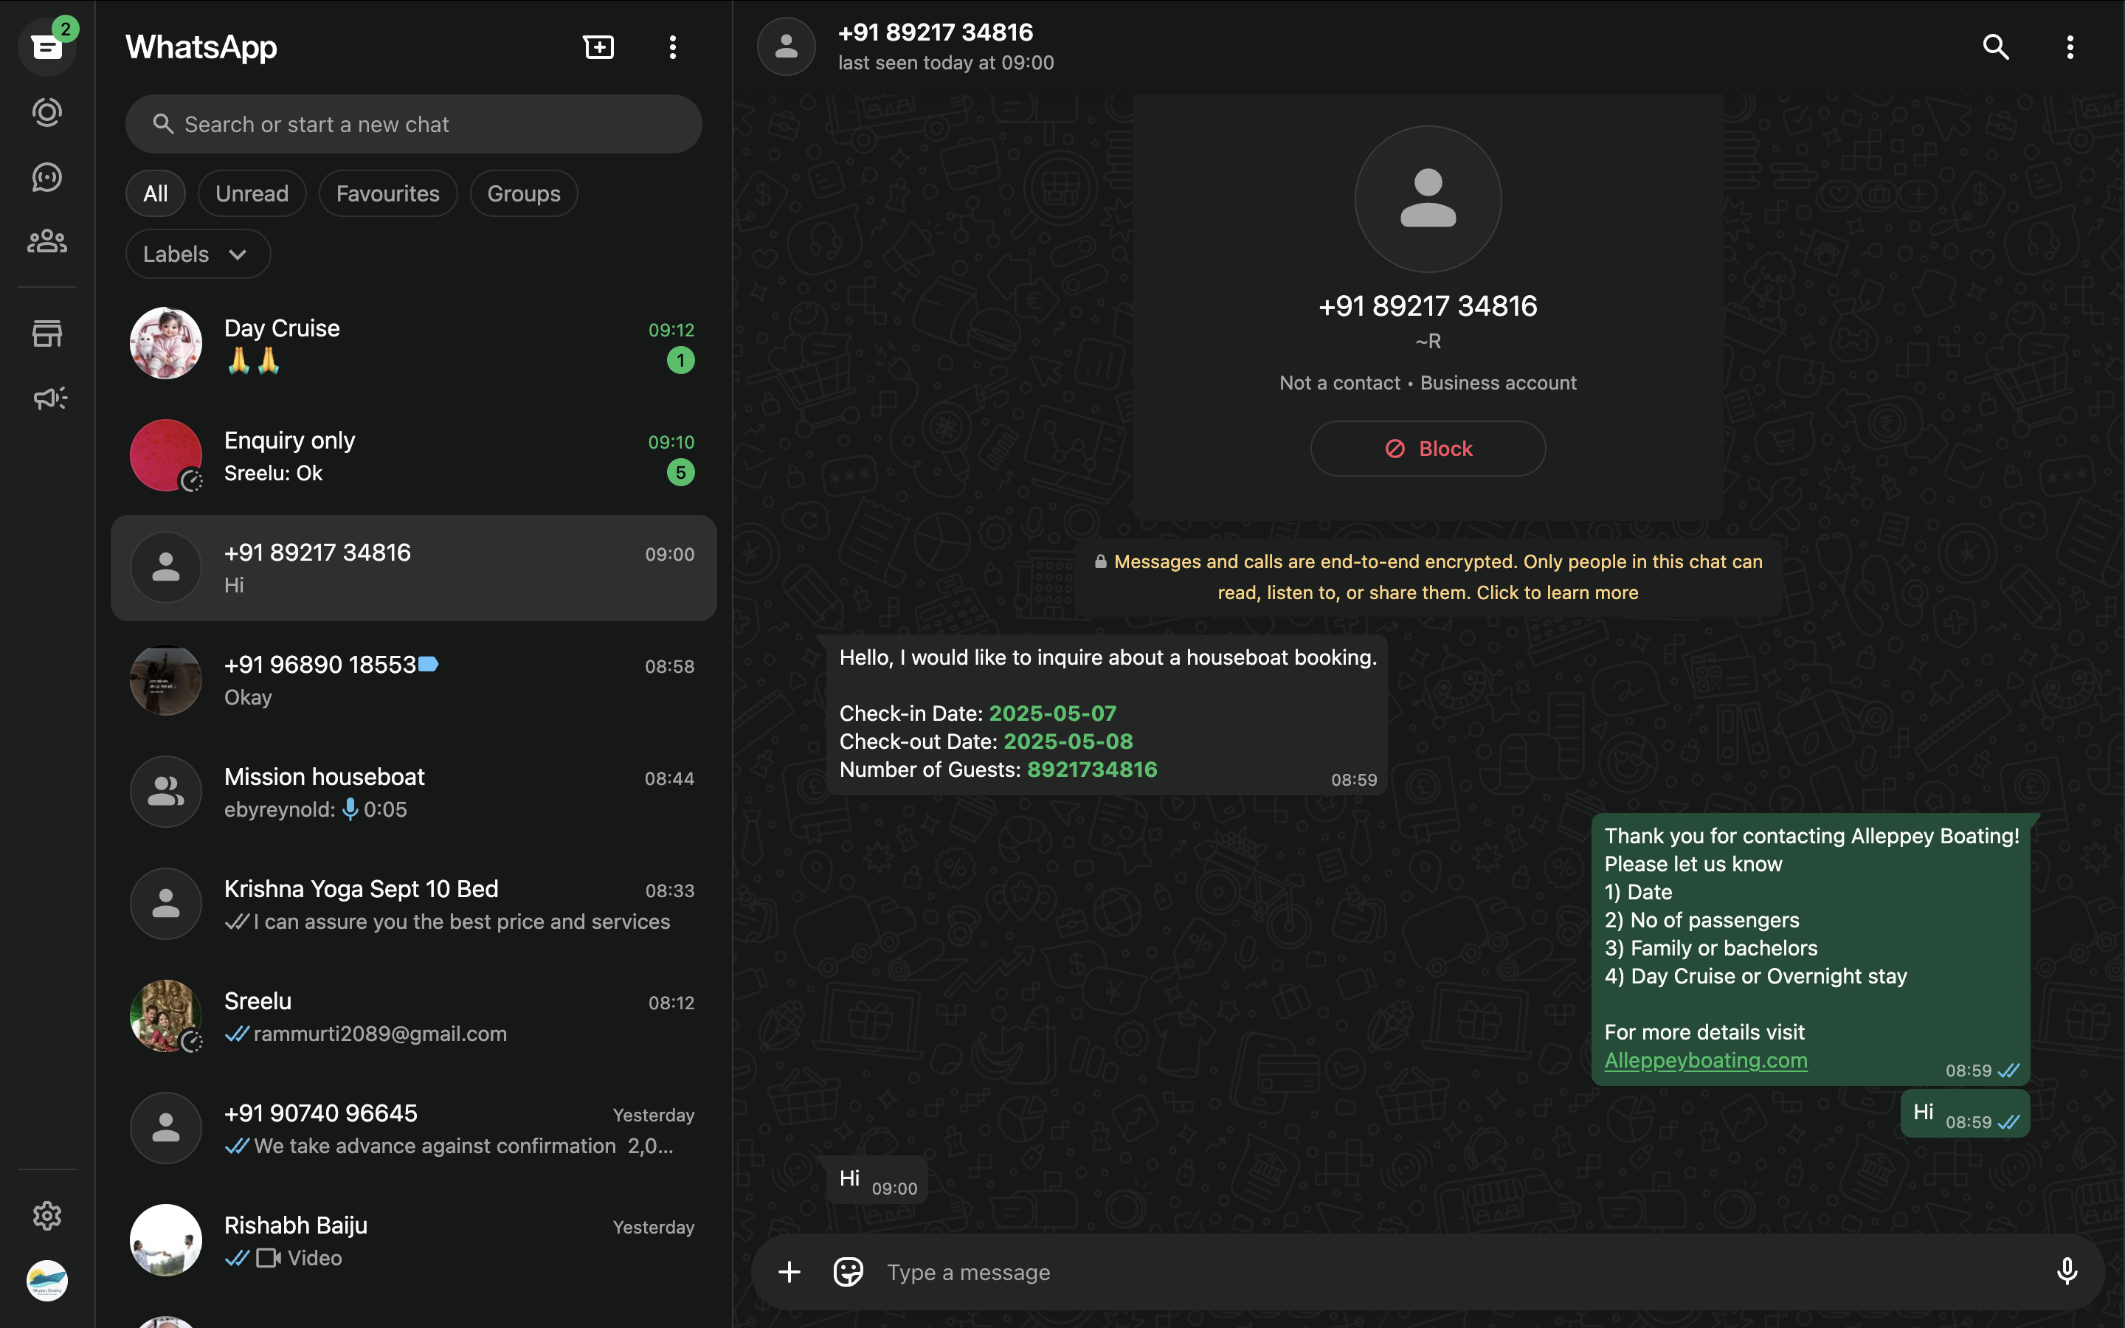Open the attachment plus button

click(789, 1271)
